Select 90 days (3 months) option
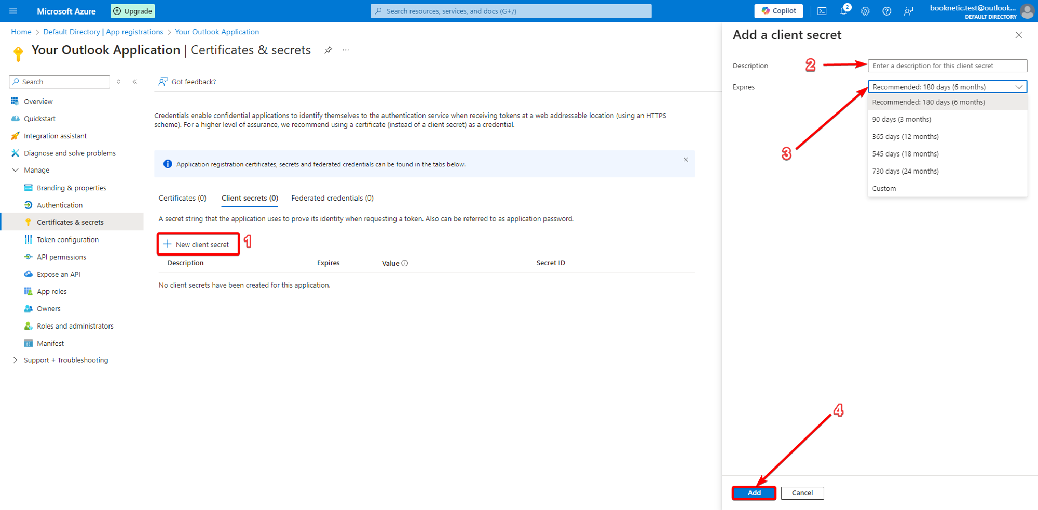 (x=947, y=119)
